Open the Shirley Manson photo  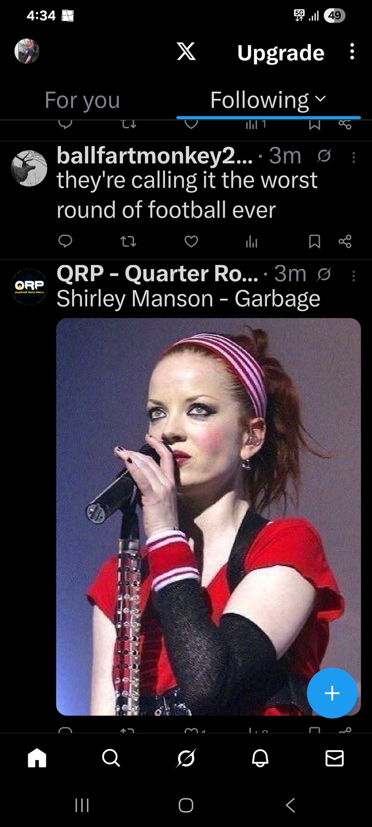(x=208, y=517)
